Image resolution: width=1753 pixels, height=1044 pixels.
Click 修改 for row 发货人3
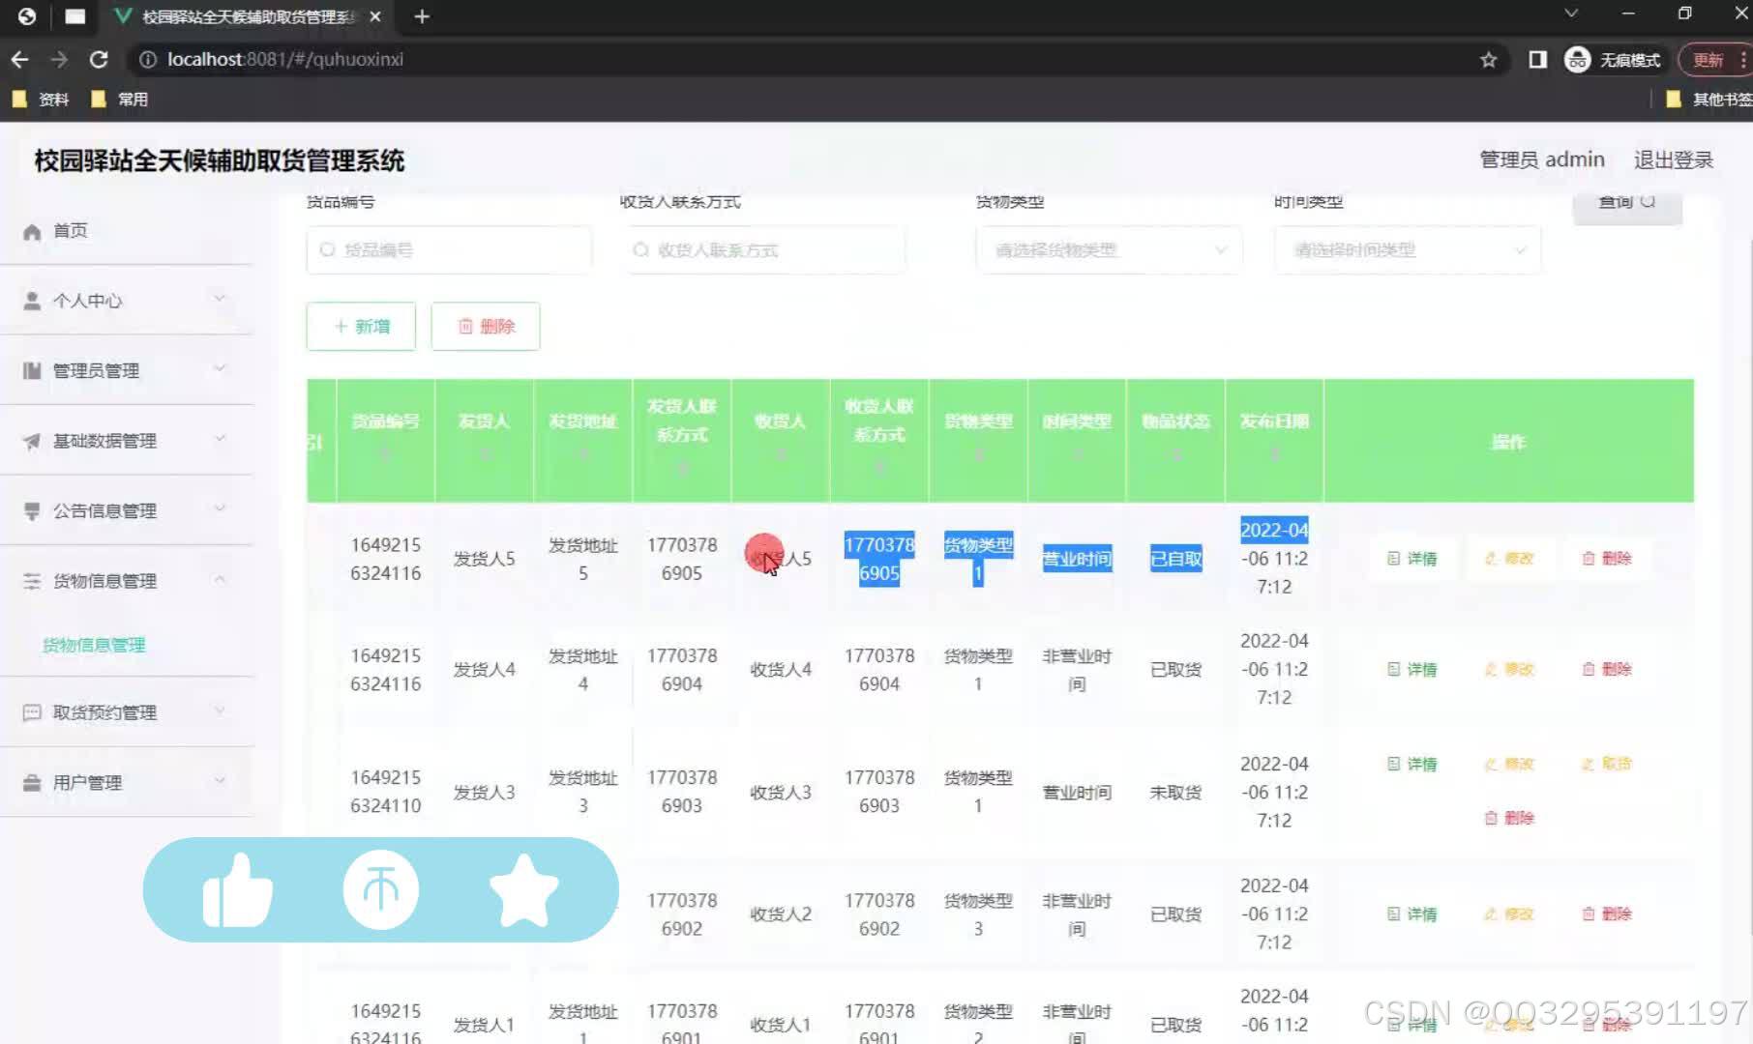tap(1509, 765)
